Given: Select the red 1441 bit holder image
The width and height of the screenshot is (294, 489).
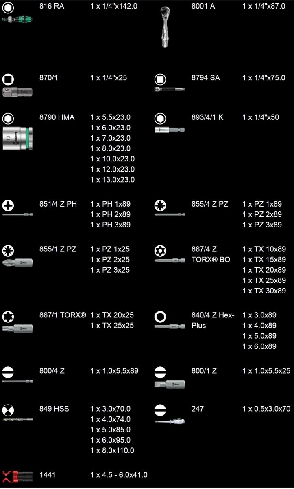Looking at the screenshot, I should click(x=17, y=476).
